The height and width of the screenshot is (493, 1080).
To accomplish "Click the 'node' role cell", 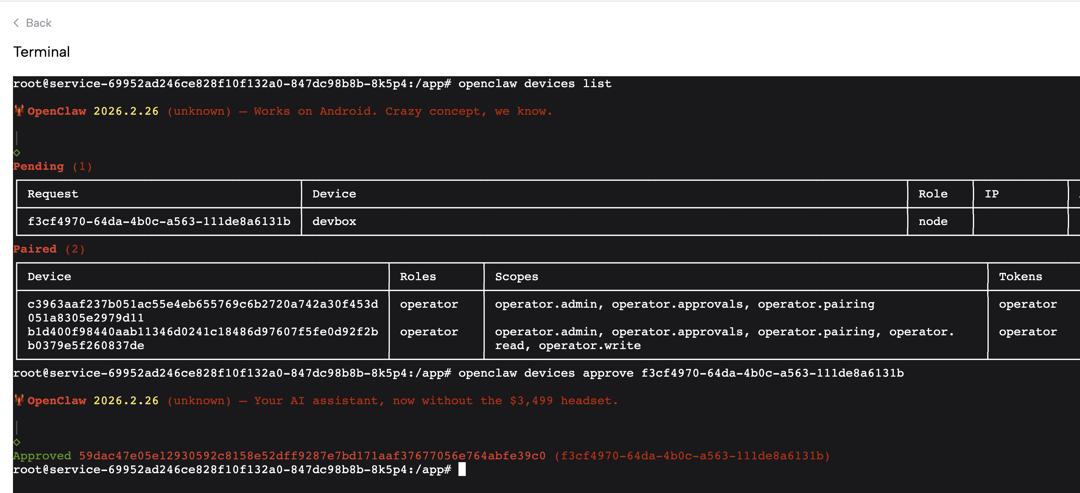I will (x=933, y=221).
